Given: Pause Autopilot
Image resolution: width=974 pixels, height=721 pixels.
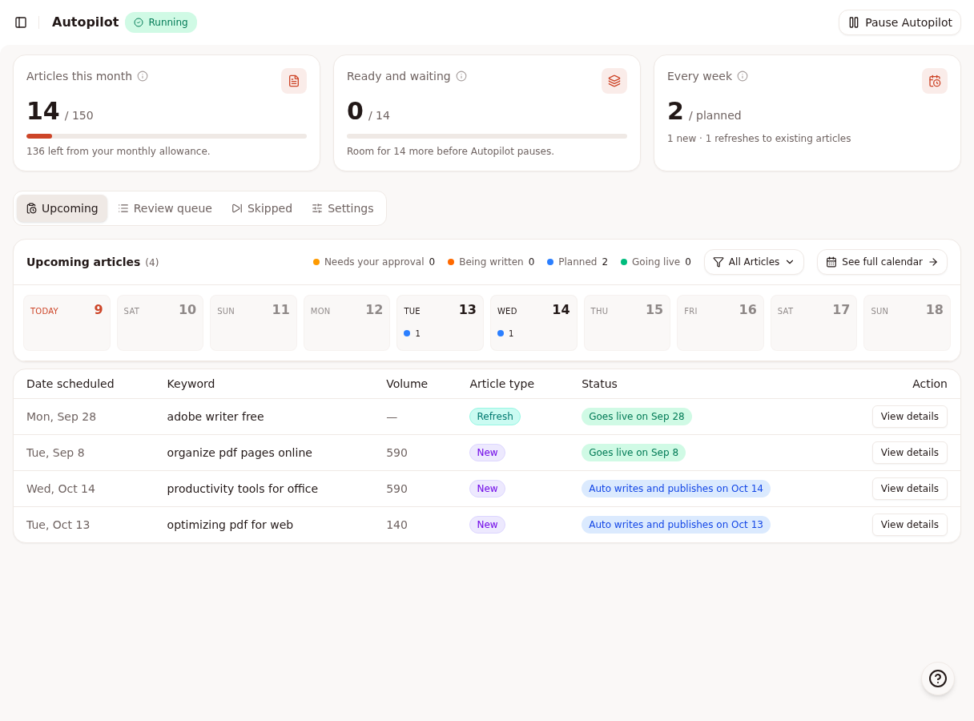Looking at the screenshot, I should coord(900,22).
